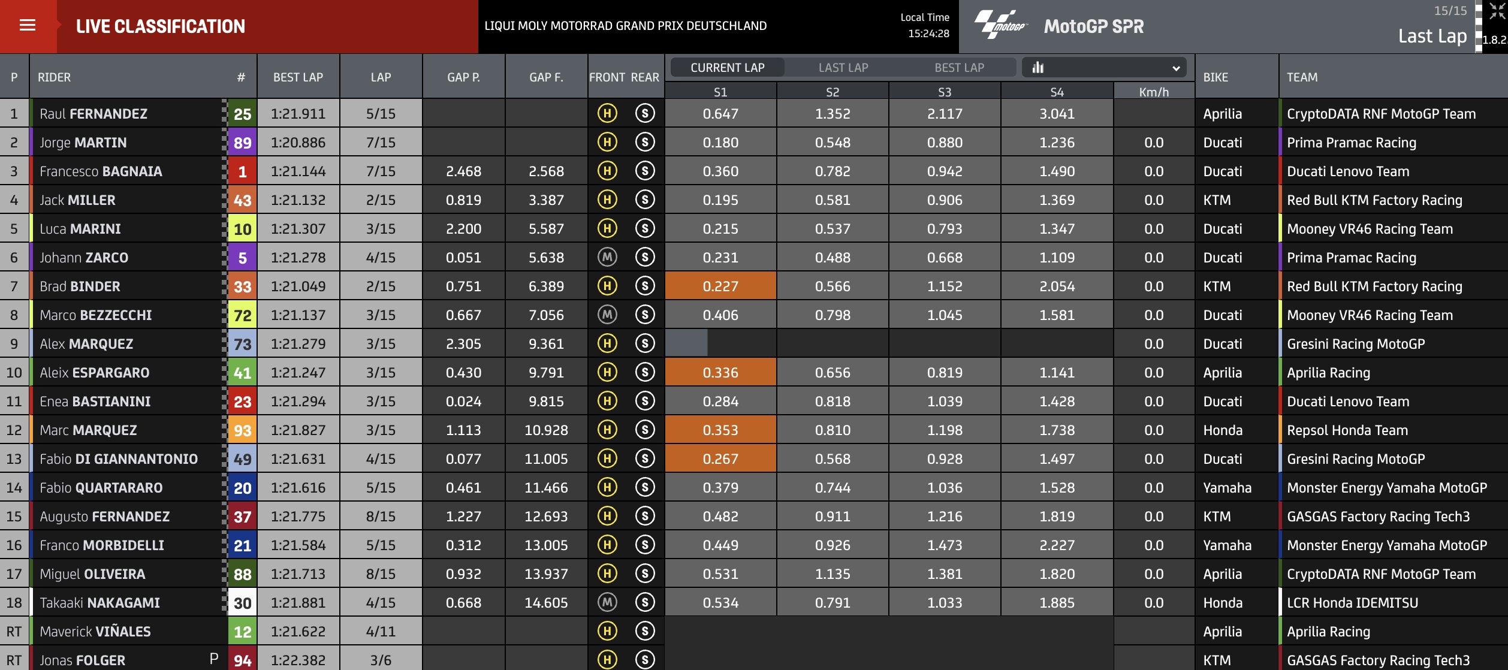This screenshot has width=1508, height=670.
Task: Sort by GAP P. column header
Action: pos(463,77)
